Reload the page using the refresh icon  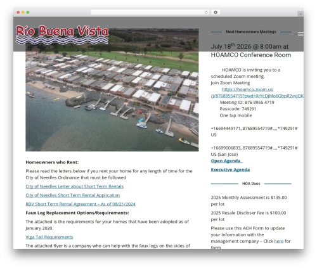(206, 13)
